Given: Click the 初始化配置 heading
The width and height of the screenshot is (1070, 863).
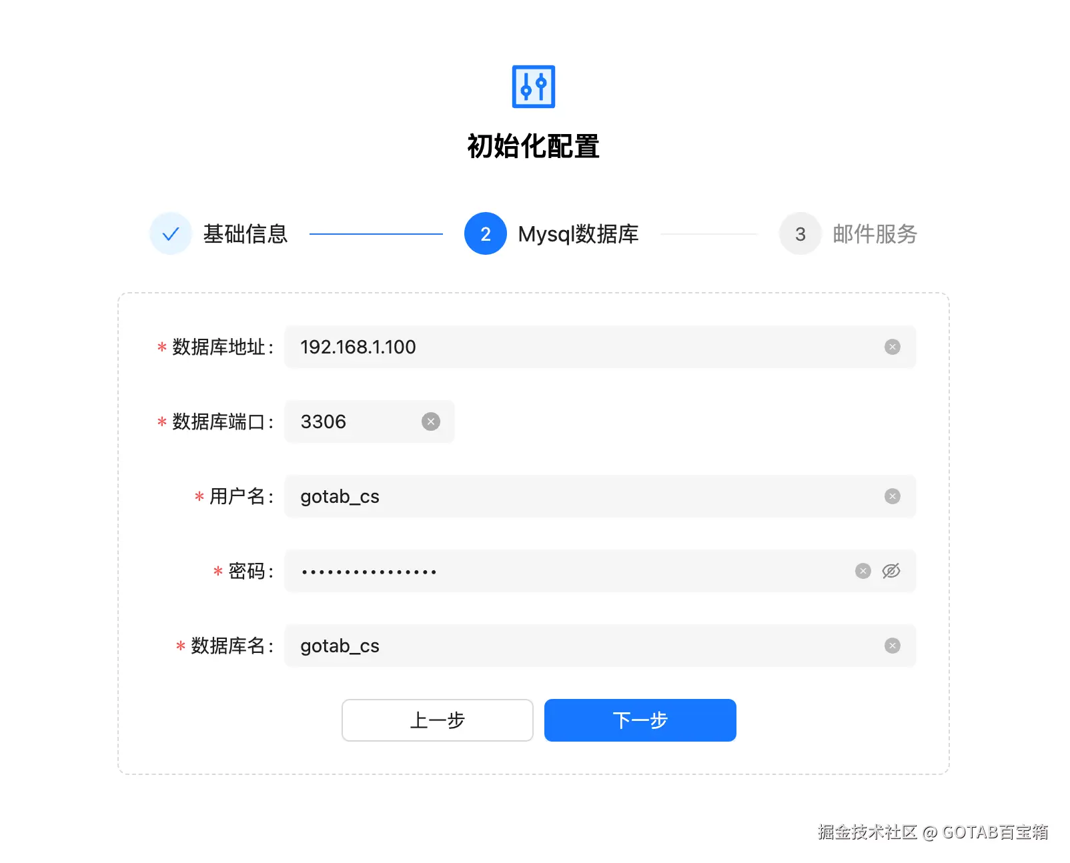Looking at the screenshot, I should click(534, 147).
